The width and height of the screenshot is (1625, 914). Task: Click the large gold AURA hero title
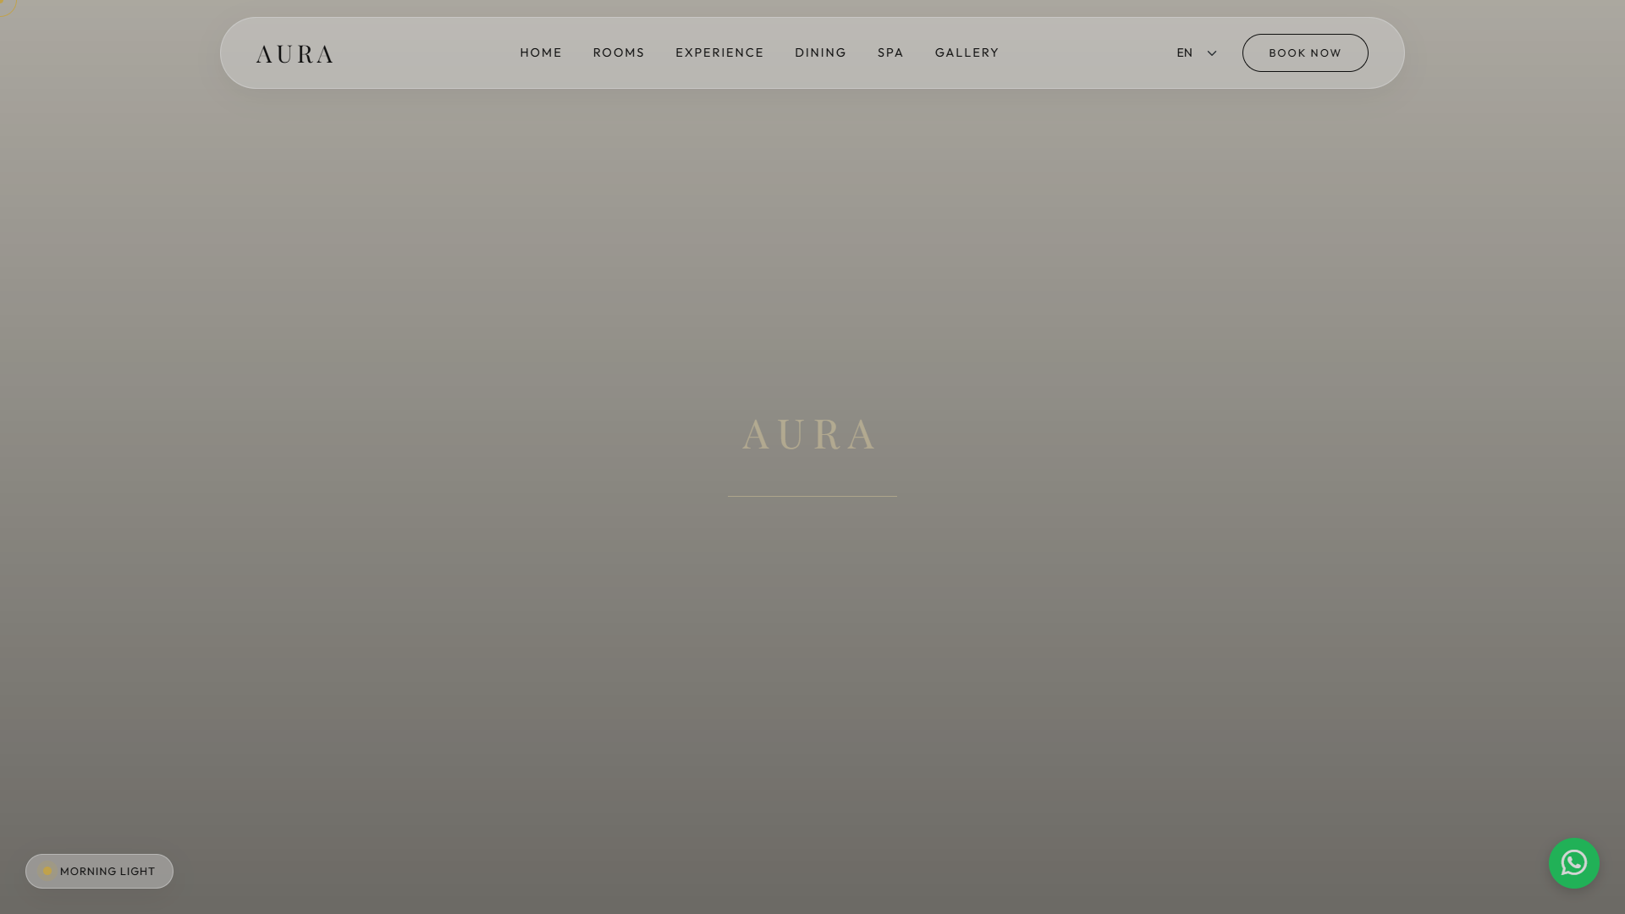[x=810, y=435]
